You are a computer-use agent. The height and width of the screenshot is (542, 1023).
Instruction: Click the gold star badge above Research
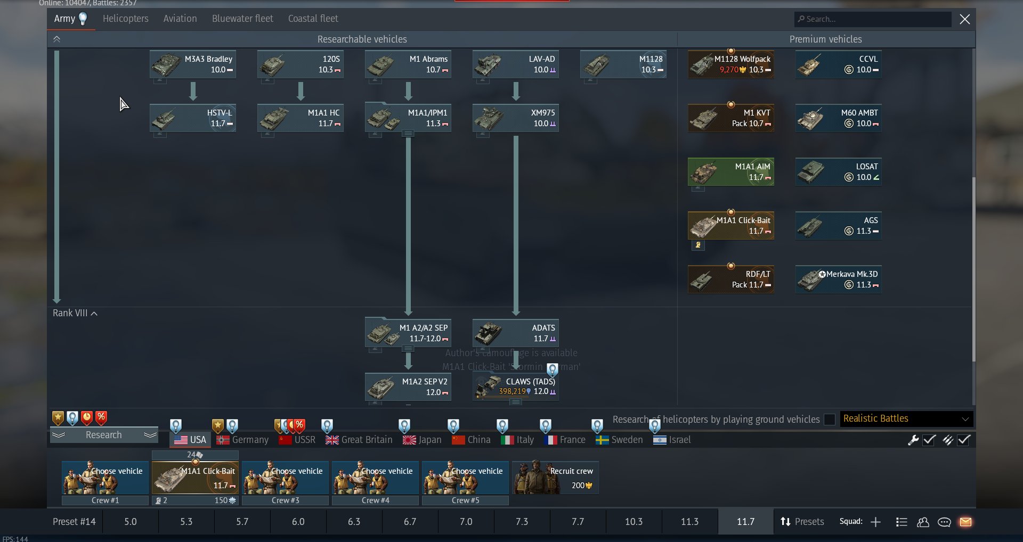coord(58,418)
